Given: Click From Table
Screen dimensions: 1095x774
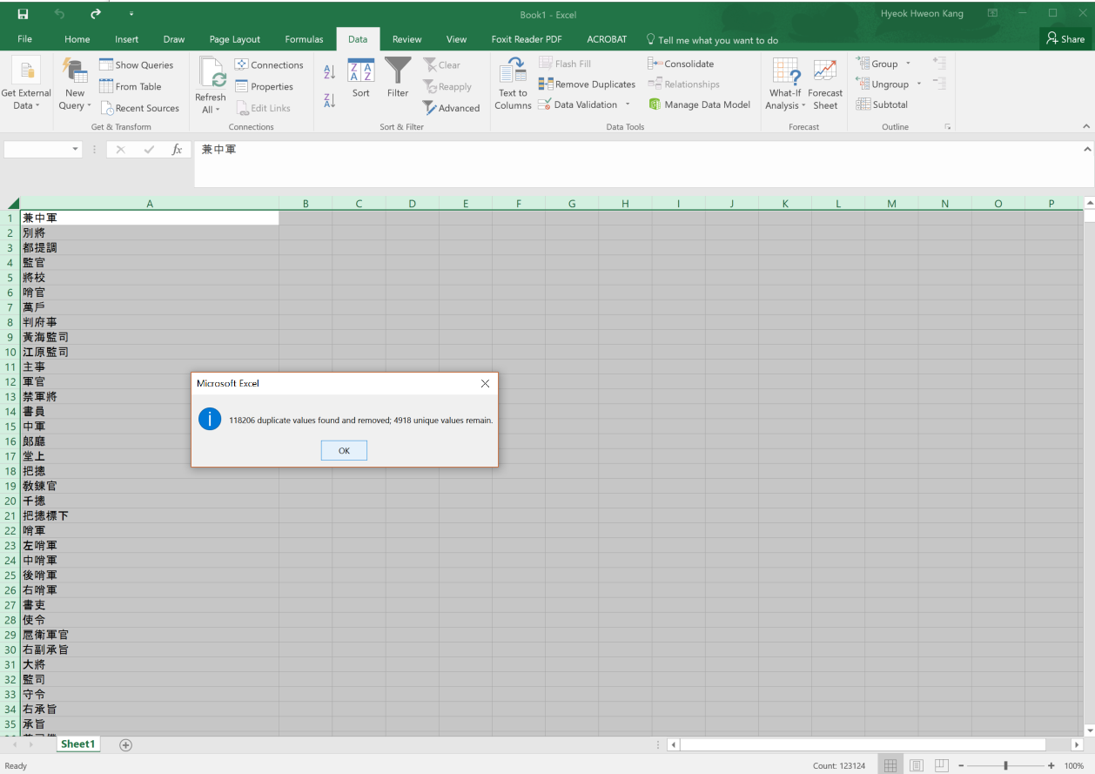Looking at the screenshot, I should coord(130,86).
